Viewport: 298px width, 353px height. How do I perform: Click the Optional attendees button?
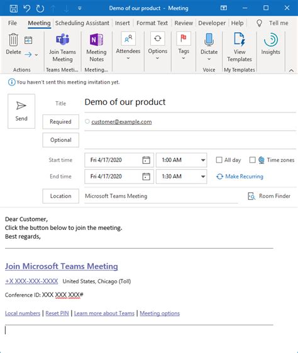point(60,140)
